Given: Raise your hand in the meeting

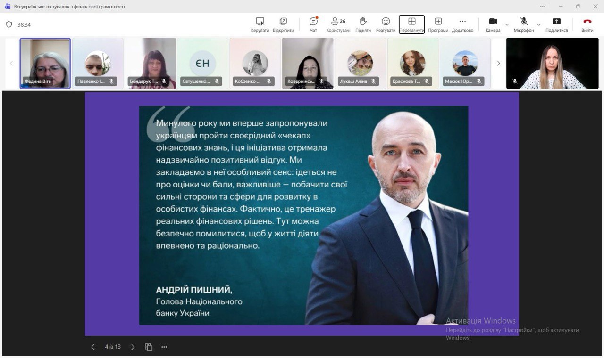Looking at the screenshot, I should 363,24.
